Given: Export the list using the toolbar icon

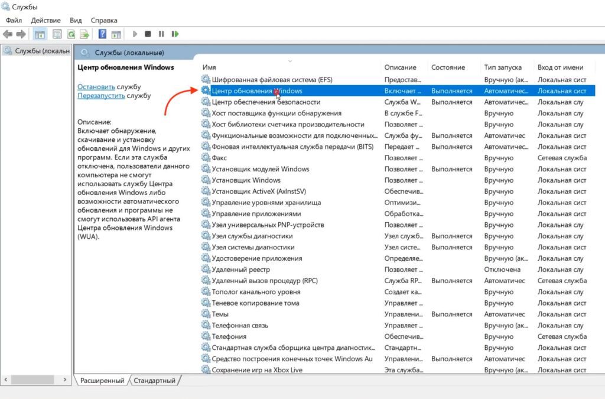Looking at the screenshot, I should click(84, 34).
